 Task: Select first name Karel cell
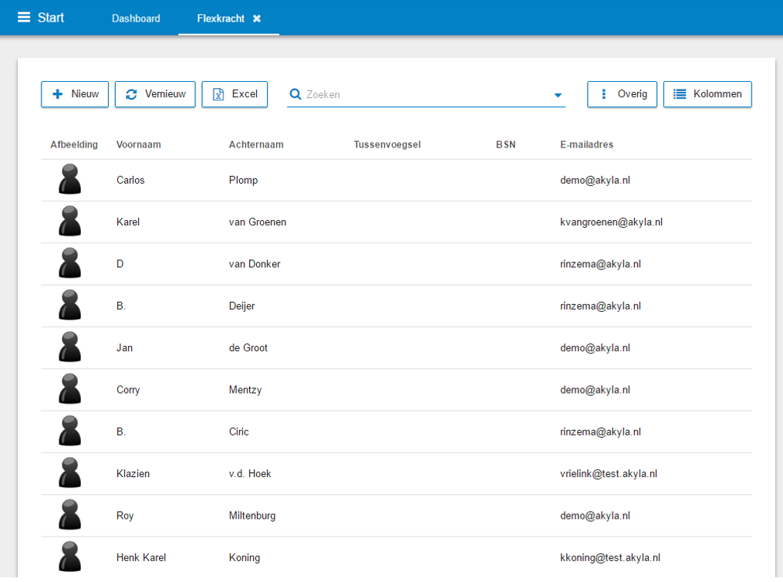(128, 222)
